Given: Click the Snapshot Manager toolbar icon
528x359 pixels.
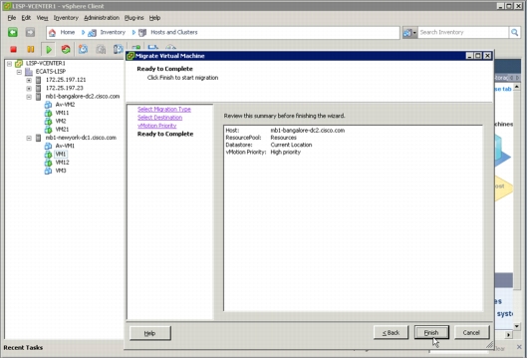Looking at the screenshot, I should [118, 50].
